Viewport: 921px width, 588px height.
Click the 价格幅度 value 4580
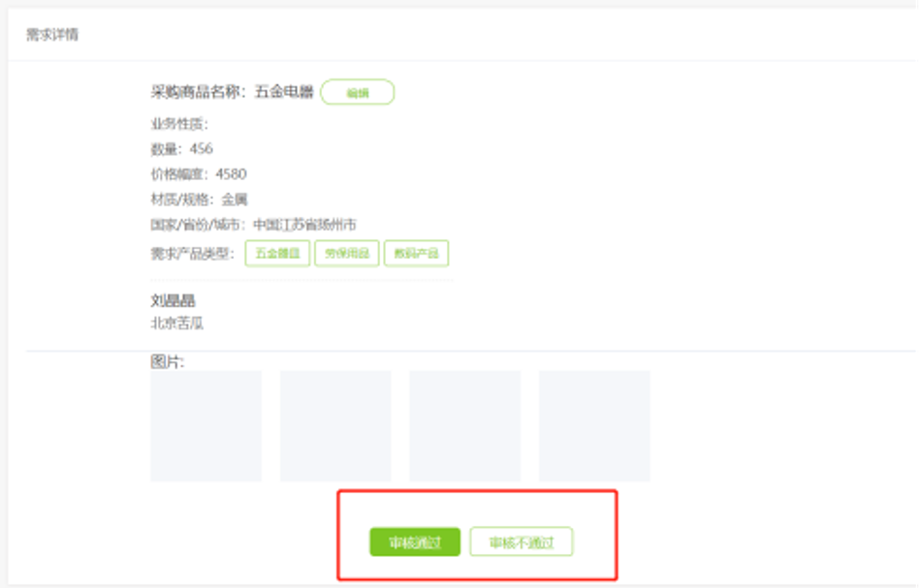click(x=231, y=174)
